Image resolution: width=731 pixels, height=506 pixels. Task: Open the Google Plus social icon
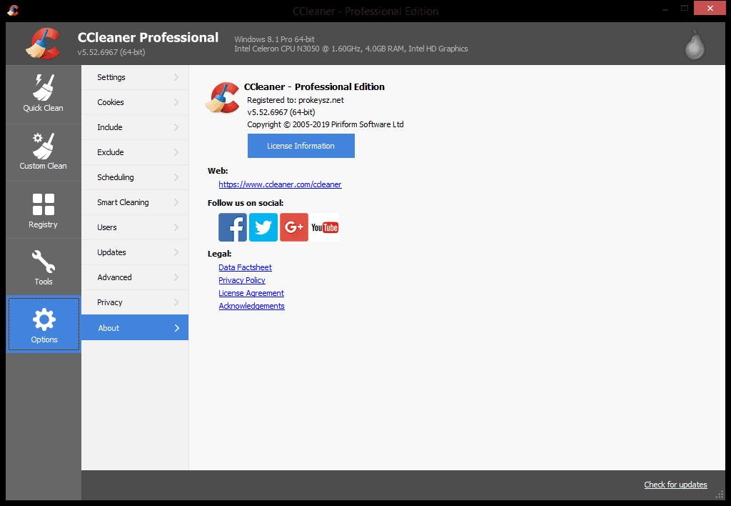pyautogui.click(x=294, y=227)
